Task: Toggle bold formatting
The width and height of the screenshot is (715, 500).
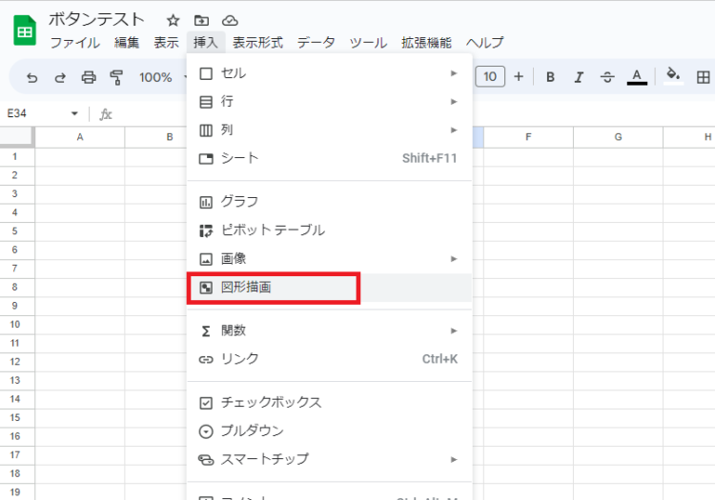Action: pos(550,77)
